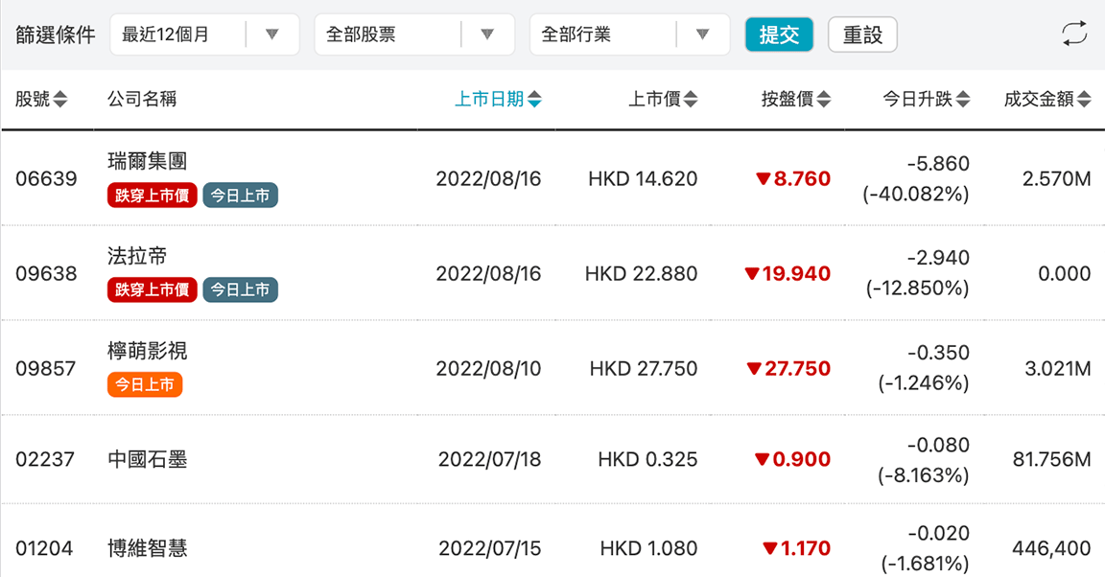The height and width of the screenshot is (577, 1105).
Task: Click stock code 02237
Action: click(x=45, y=460)
